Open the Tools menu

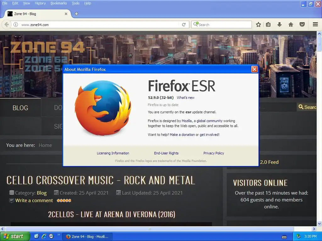[x=75, y=3]
